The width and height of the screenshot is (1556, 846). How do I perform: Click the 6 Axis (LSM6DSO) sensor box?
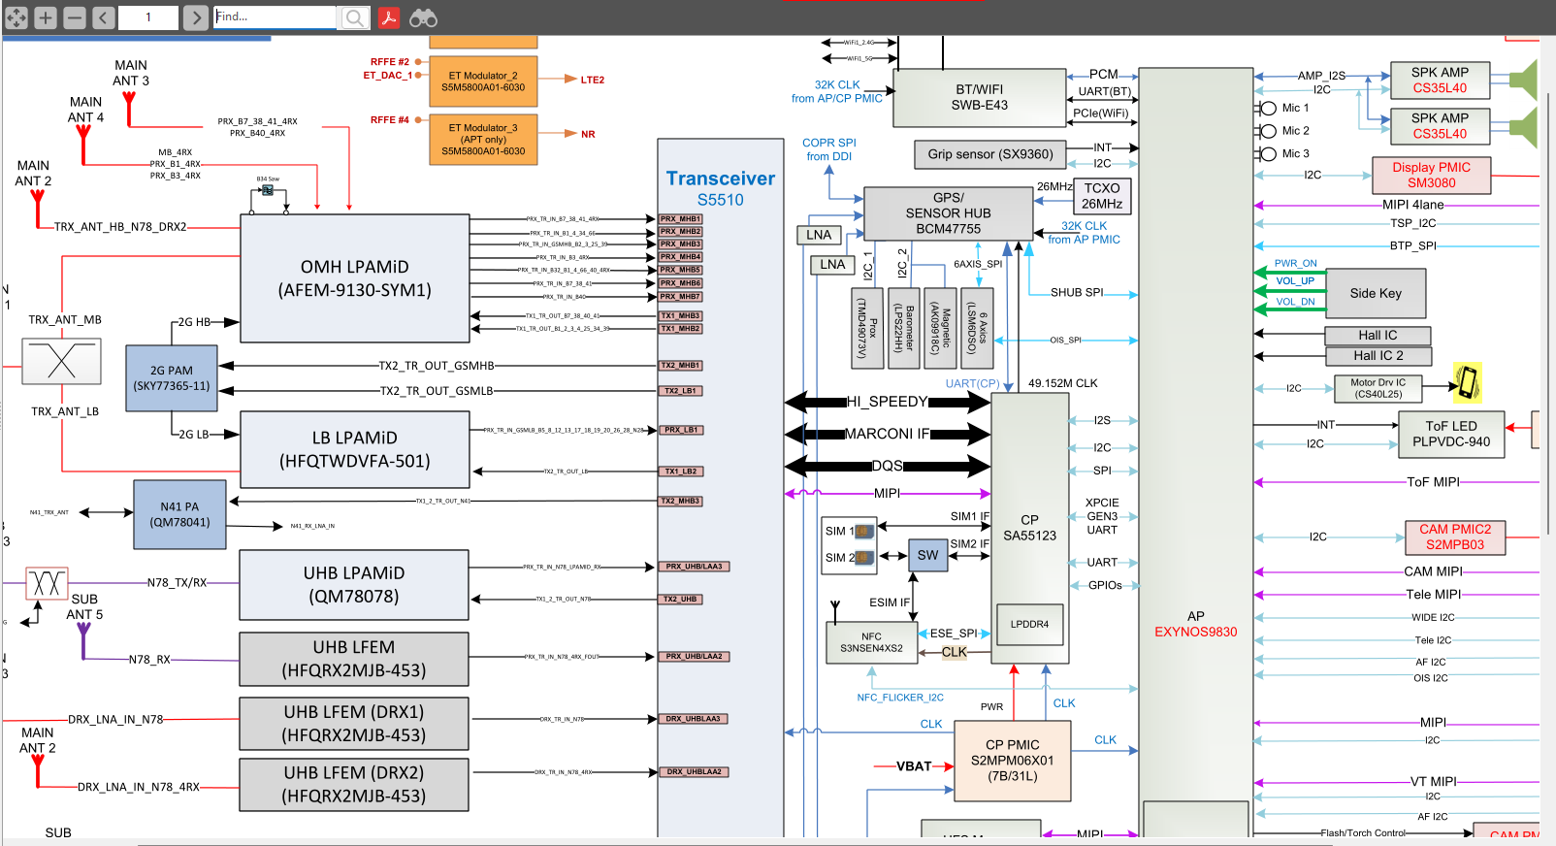coord(977,328)
